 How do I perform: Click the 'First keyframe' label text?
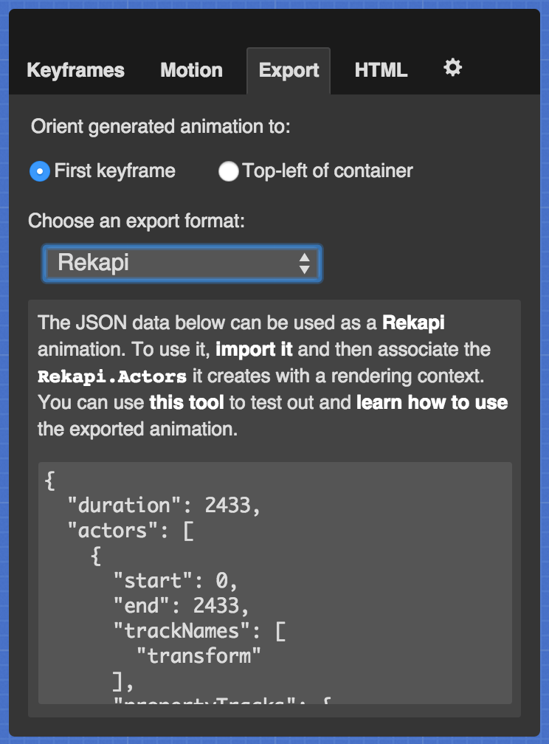click(115, 171)
